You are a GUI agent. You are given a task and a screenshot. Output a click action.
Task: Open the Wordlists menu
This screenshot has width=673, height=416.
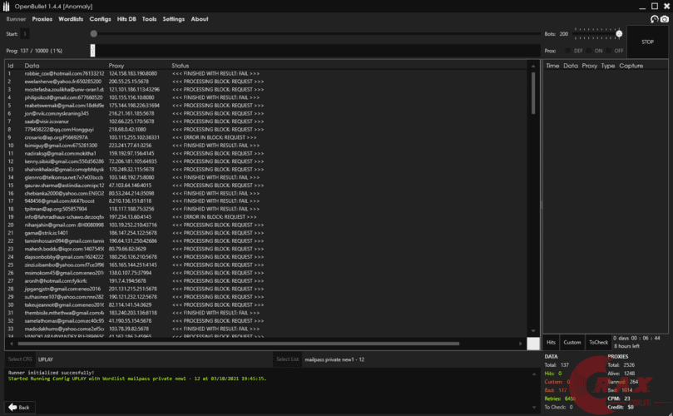[70, 18]
